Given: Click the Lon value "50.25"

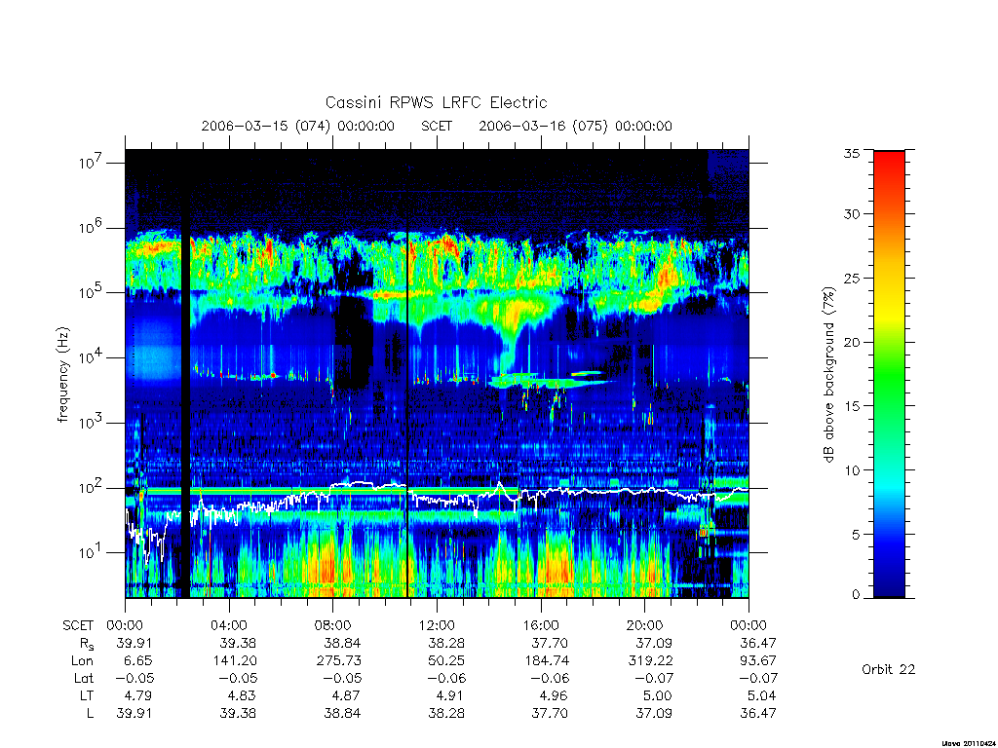Looking at the screenshot, I should [446, 661].
